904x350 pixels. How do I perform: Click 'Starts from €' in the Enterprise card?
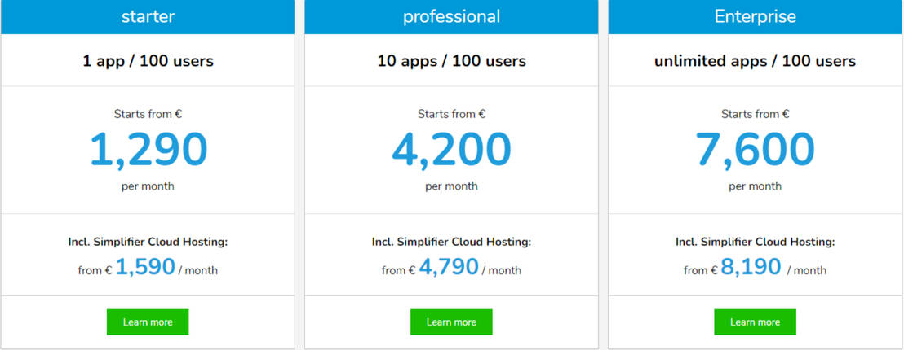click(756, 114)
